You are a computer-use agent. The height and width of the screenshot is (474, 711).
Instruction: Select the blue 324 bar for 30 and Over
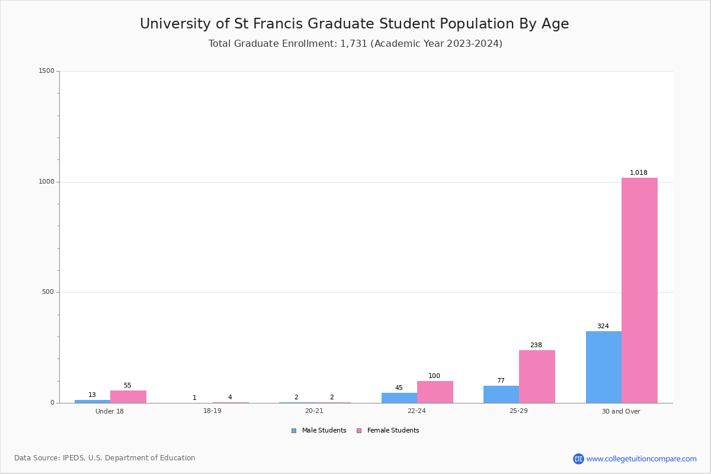click(x=604, y=367)
